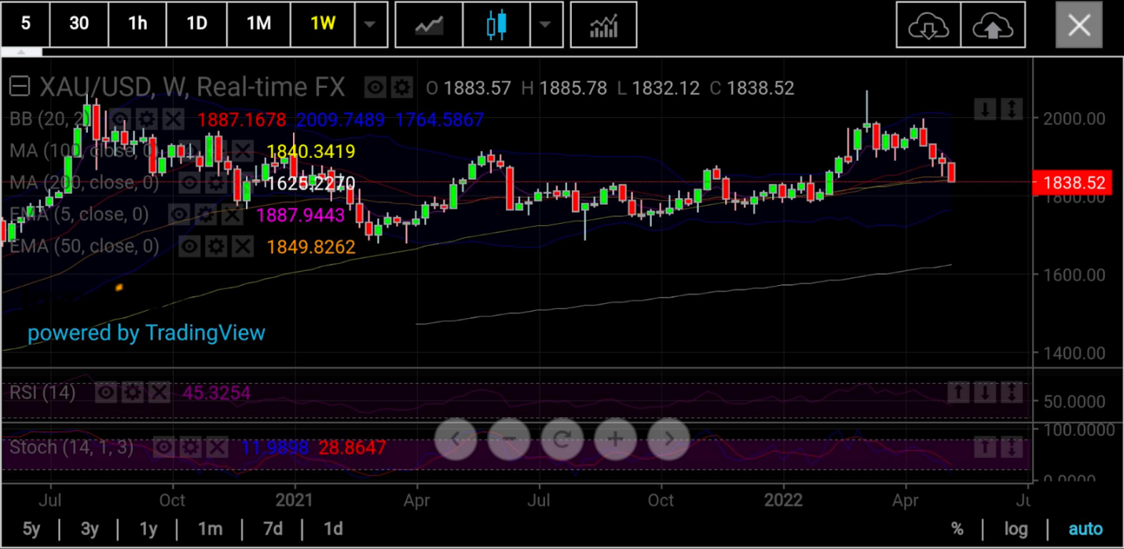Open settings gear for RSI (14)
Screen dimensions: 1124x549
tap(132, 392)
